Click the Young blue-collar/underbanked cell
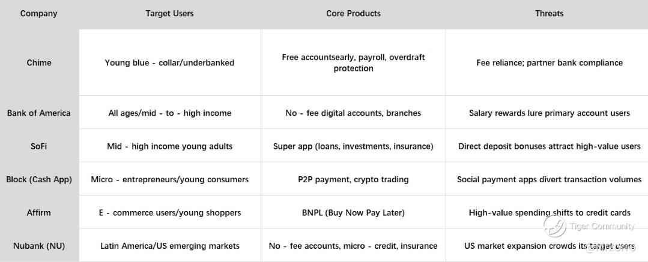Image resolution: width=648 pixels, height=262 pixels. [x=169, y=63]
